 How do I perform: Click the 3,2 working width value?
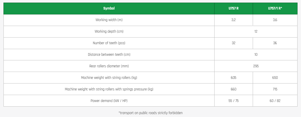(x=233, y=20)
